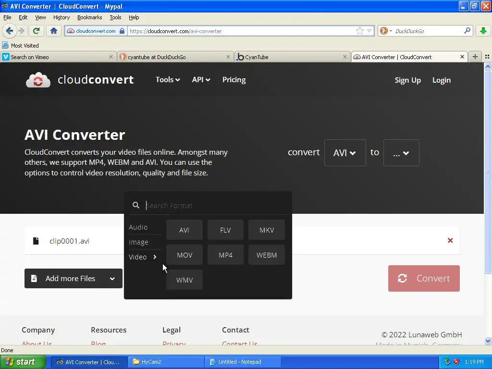Expand Add more Files dropdown arrow
492x369 pixels.
point(112,279)
